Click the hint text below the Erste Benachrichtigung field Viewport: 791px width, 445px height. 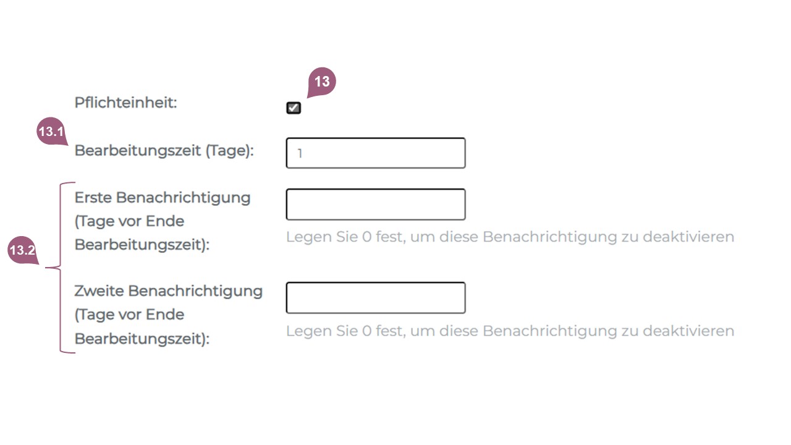click(x=509, y=237)
